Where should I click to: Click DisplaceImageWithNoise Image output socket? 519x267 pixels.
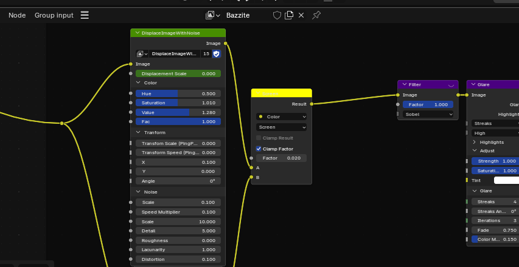225,43
